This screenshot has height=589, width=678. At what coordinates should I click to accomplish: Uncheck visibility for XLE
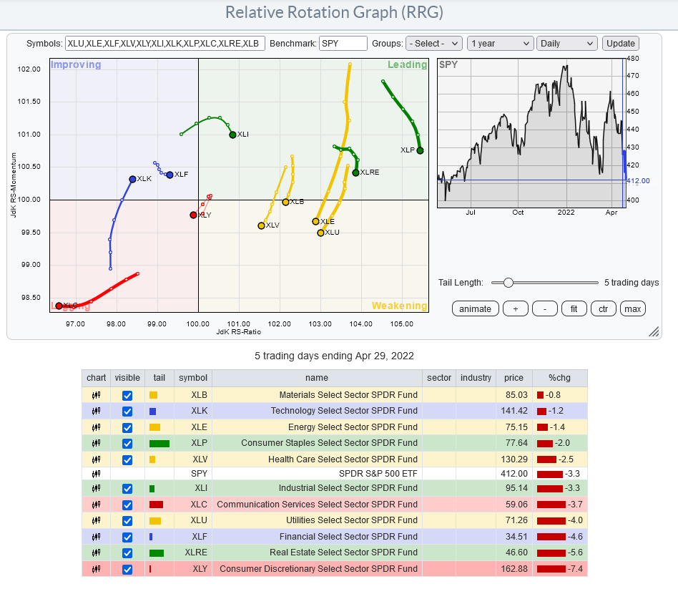click(127, 427)
